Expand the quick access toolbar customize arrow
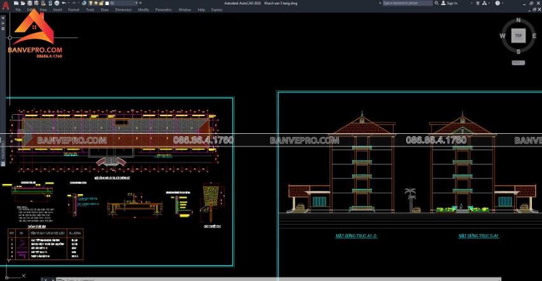The width and height of the screenshot is (542, 281). pyautogui.click(x=141, y=3)
